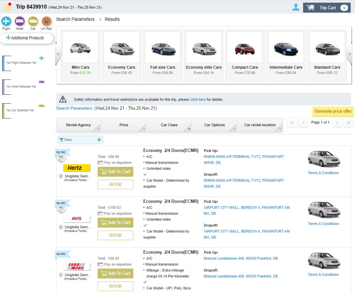Open Click here safety information link

pyautogui.click(x=198, y=100)
